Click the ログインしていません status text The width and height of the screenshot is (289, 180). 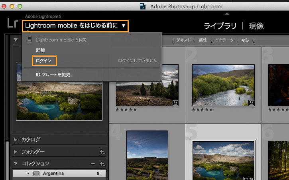(138, 61)
